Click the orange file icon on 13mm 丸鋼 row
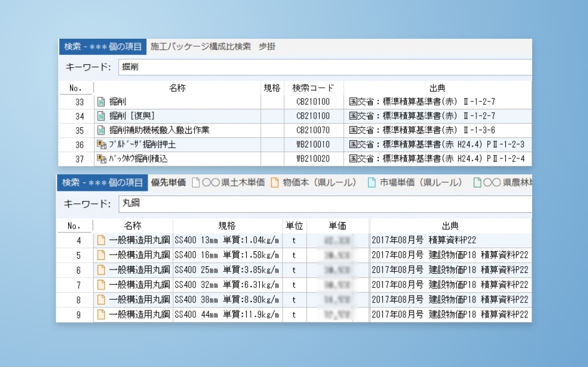The image size is (588, 367). pyautogui.click(x=101, y=240)
